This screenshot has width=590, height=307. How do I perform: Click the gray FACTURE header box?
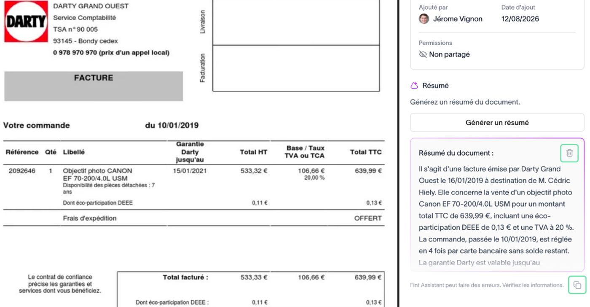94,86
